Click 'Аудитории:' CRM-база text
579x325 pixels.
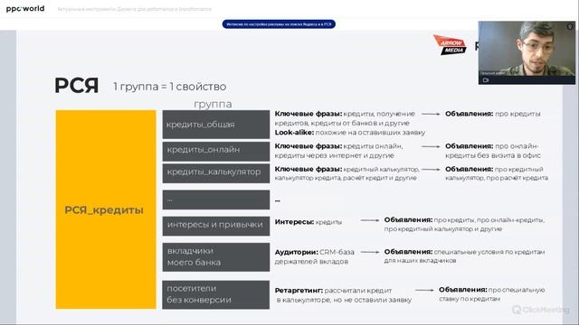pos(314,253)
